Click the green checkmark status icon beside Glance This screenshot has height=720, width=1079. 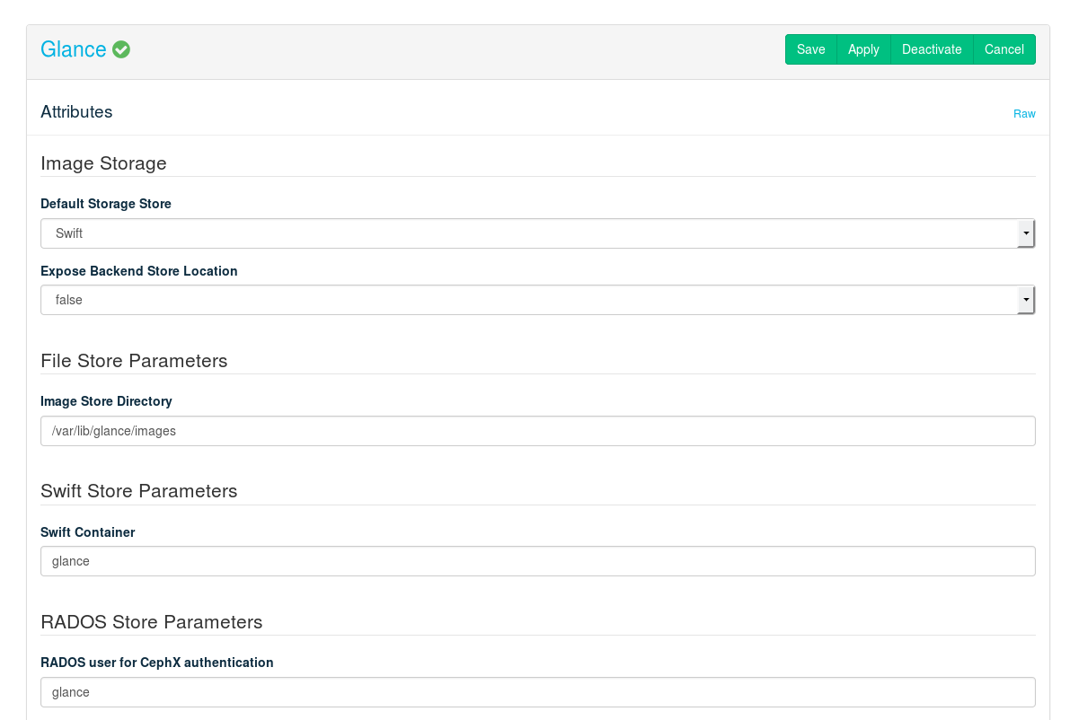pyautogui.click(x=121, y=50)
